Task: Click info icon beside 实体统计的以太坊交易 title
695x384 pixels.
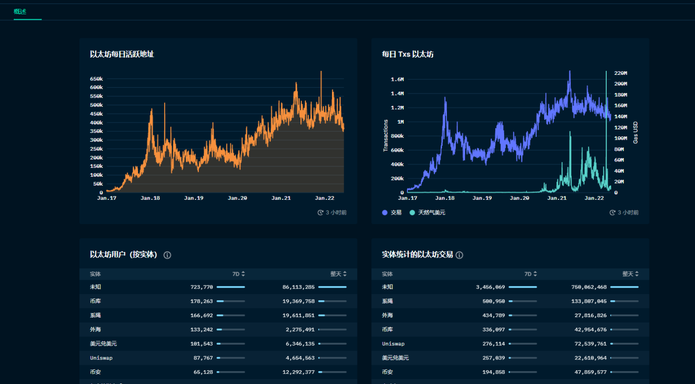Action: point(459,255)
